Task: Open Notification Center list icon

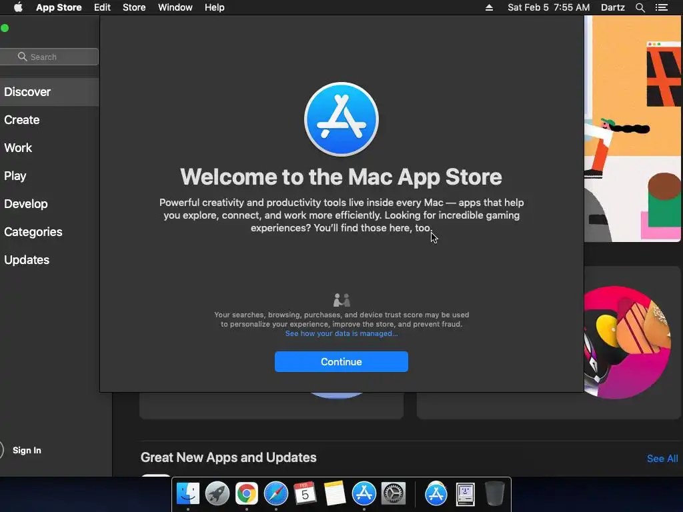Action: 661,7
